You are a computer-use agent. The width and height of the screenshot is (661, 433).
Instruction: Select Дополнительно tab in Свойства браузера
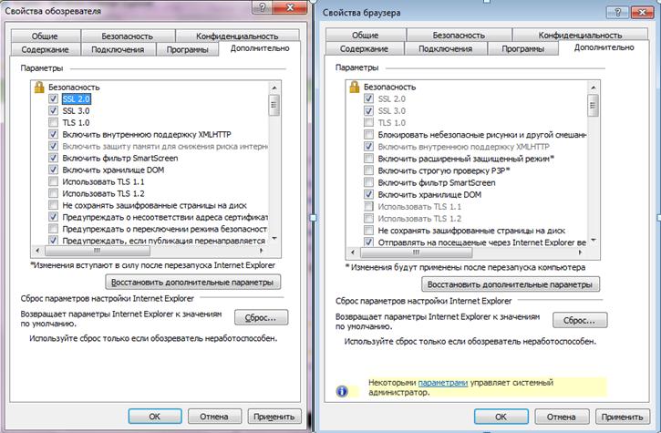click(604, 47)
